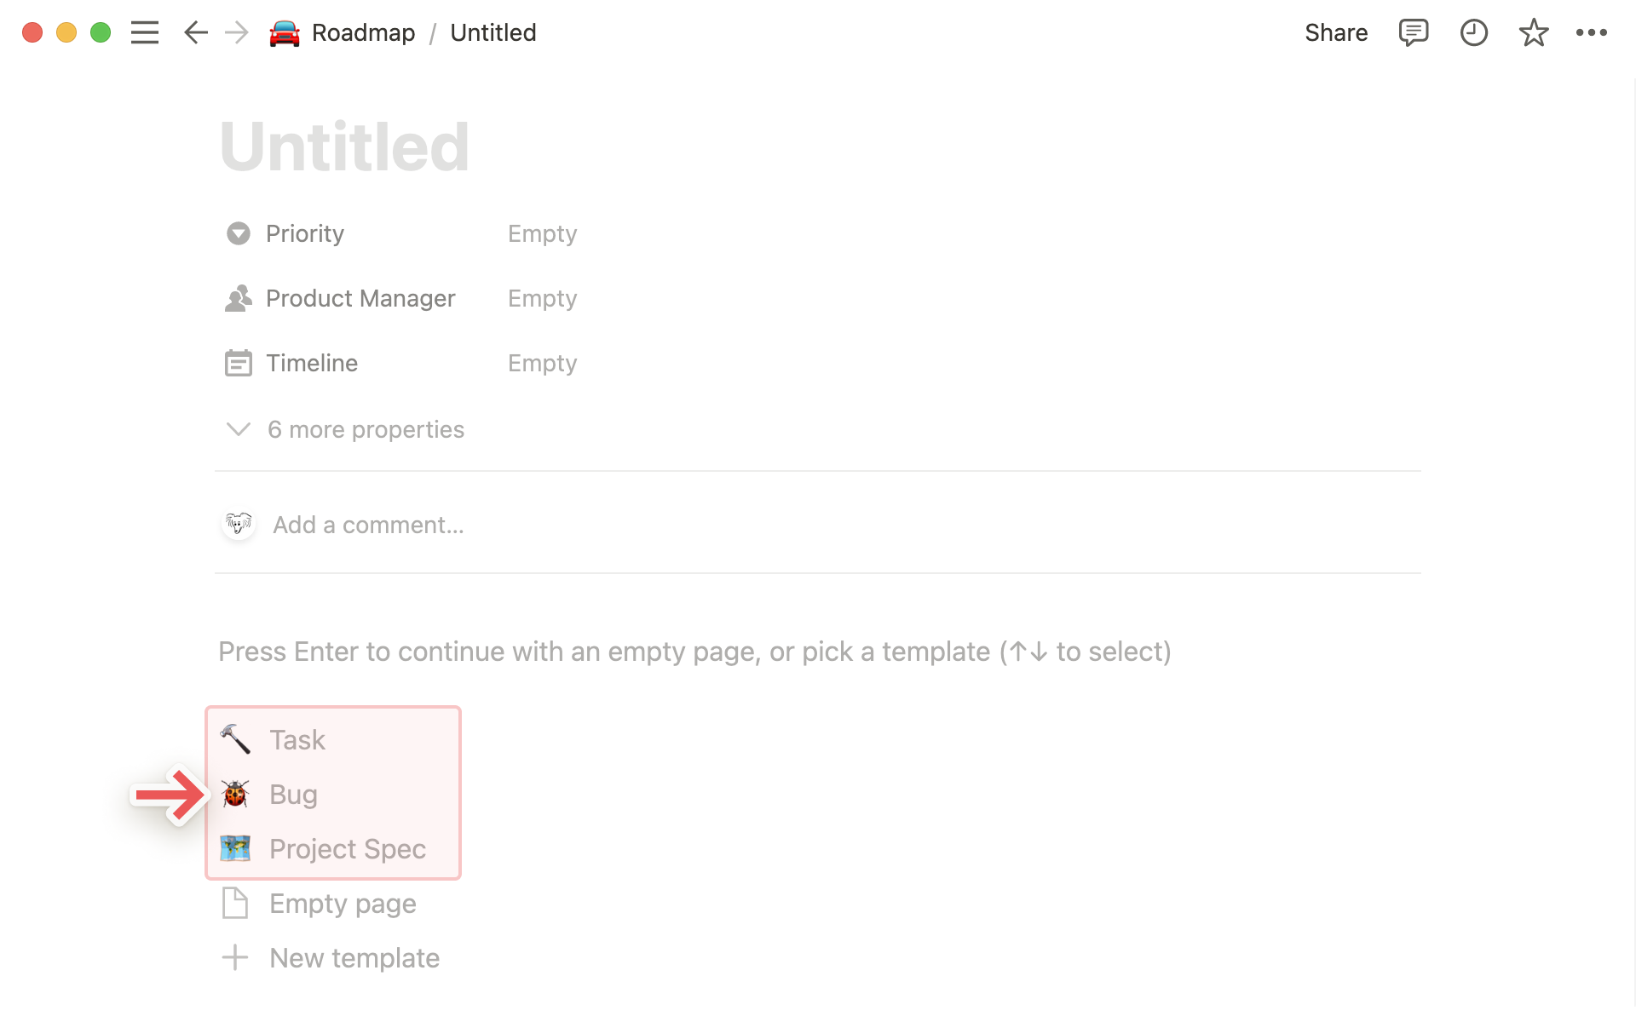Click the Product Manager person icon
Viewport: 1636px width, 1022px height.
point(238,298)
